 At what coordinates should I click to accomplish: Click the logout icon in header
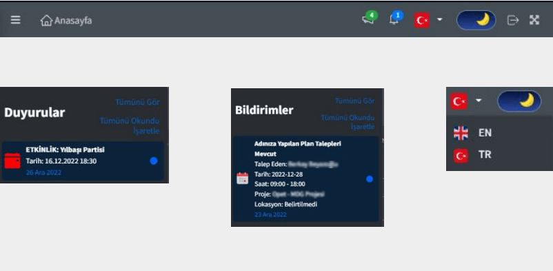point(512,21)
